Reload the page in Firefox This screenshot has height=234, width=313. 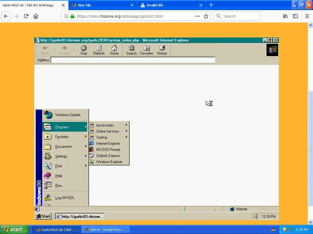click(x=26, y=16)
